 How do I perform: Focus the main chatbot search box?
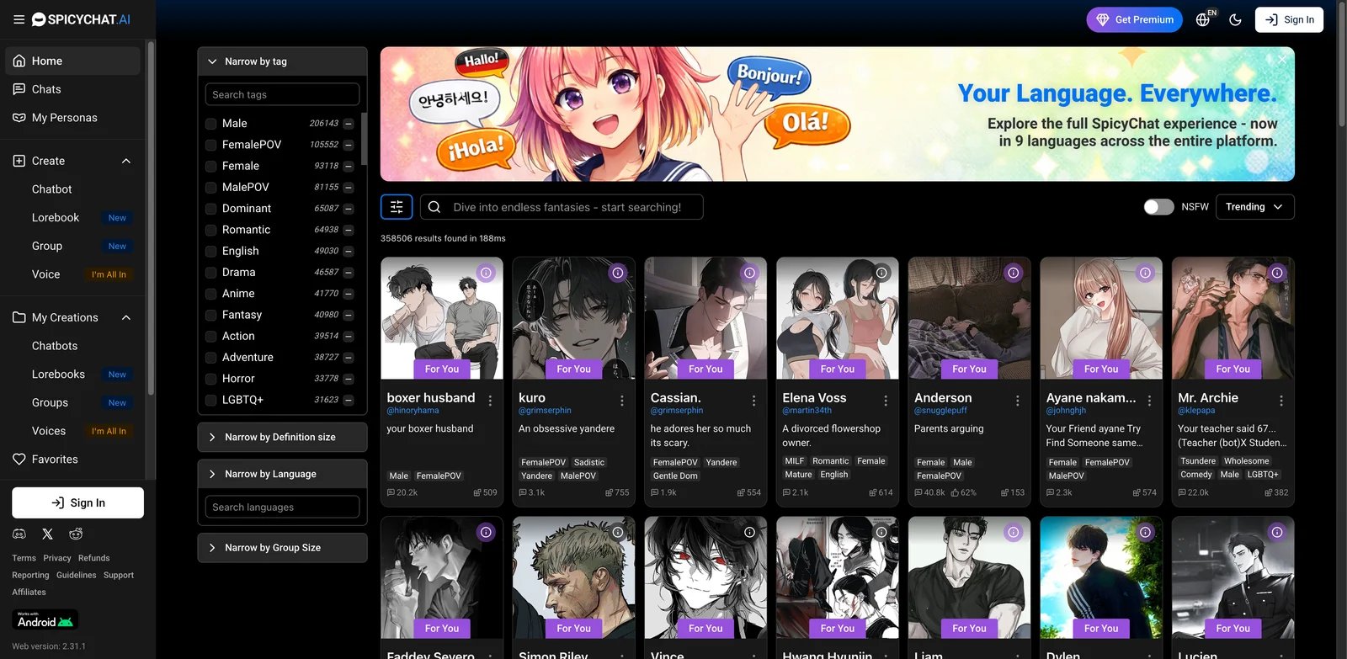[562, 207]
